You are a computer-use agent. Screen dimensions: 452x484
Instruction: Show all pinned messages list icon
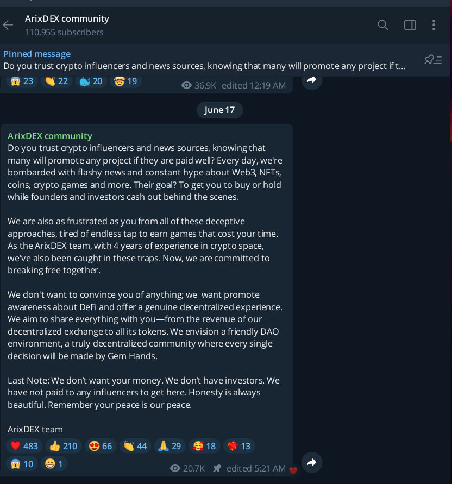(x=433, y=60)
